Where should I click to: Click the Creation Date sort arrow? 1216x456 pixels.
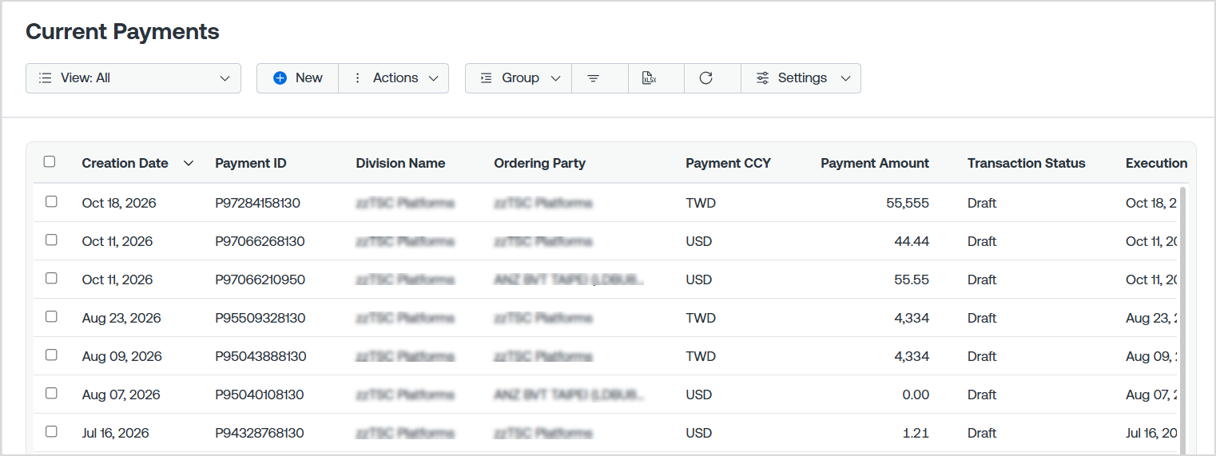point(189,163)
